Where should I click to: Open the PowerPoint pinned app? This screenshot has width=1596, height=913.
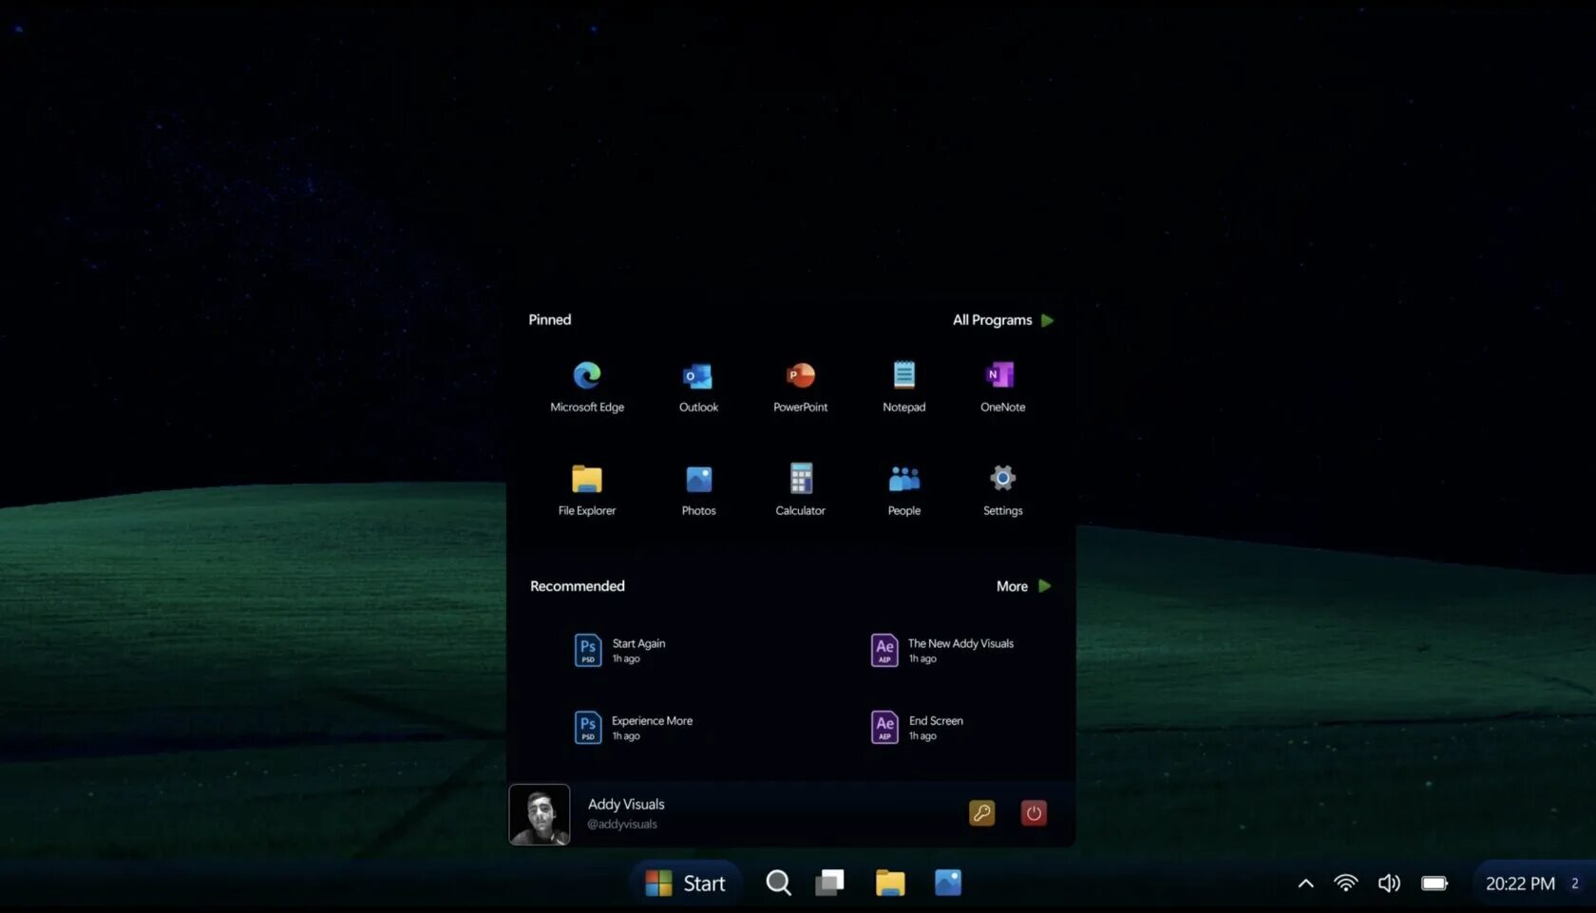[800, 387]
